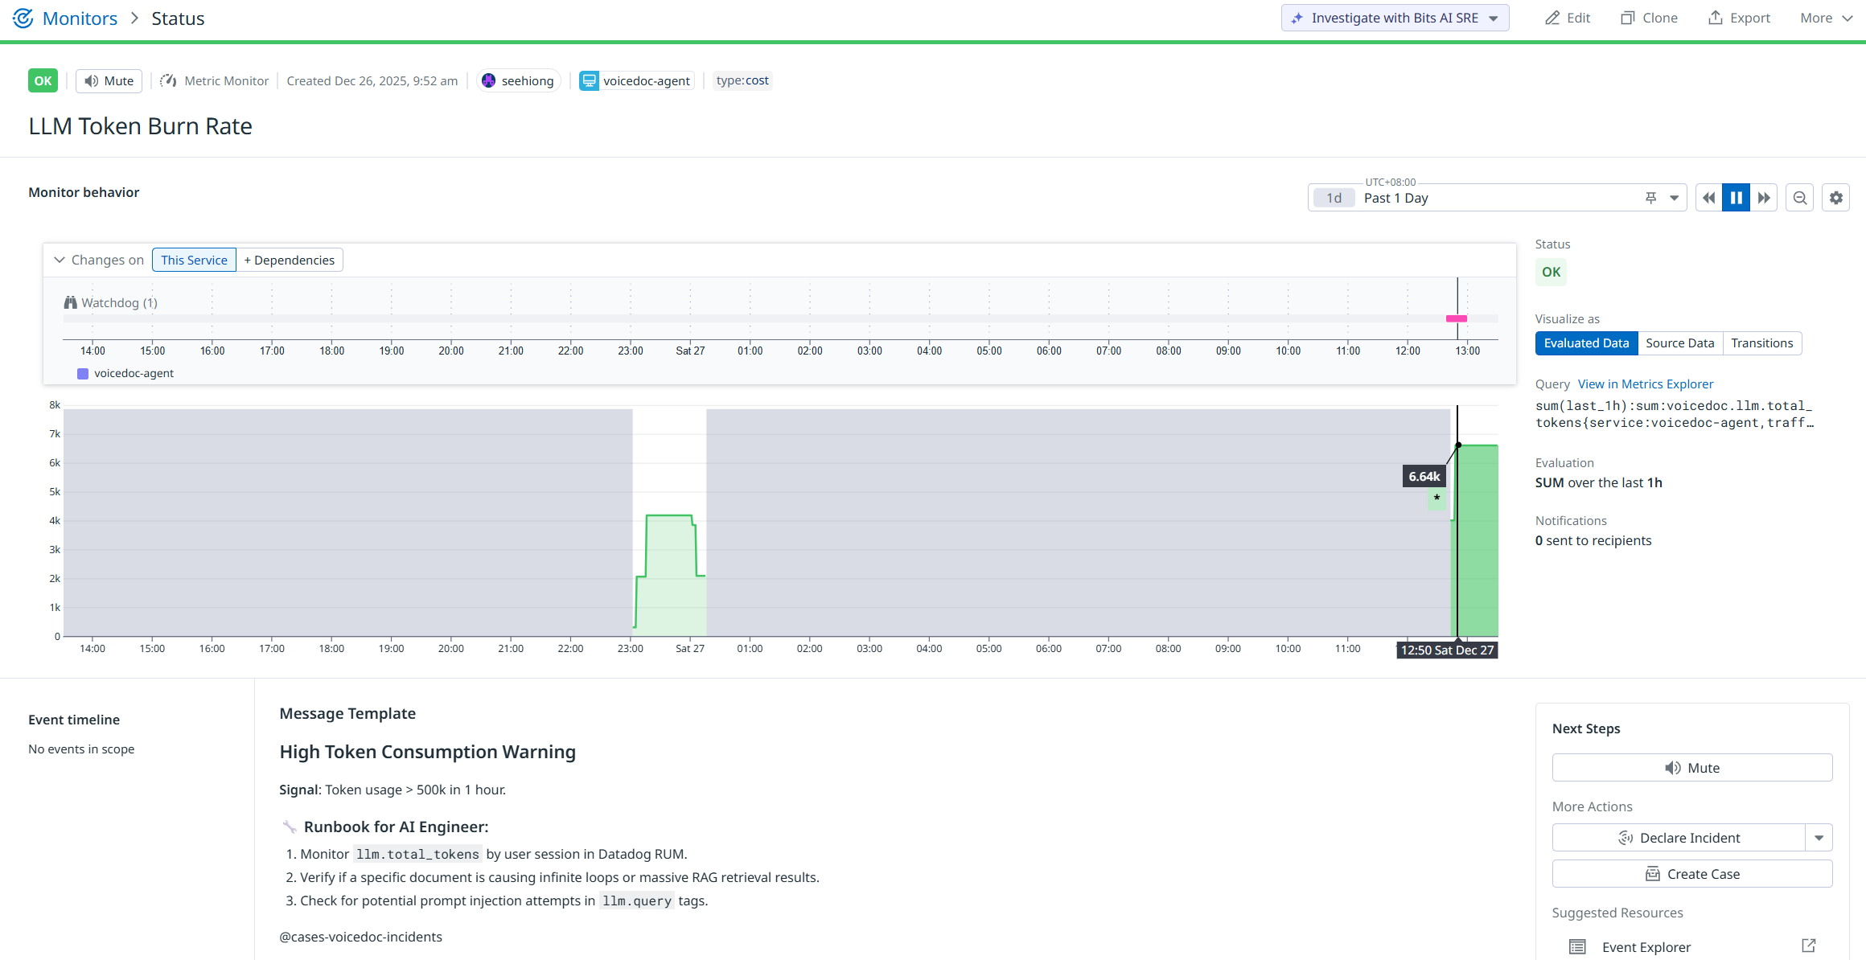This screenshot has width=1866, height=960.
Task: Switch visualization to Source Data
Action: (x=1679, y=343)
